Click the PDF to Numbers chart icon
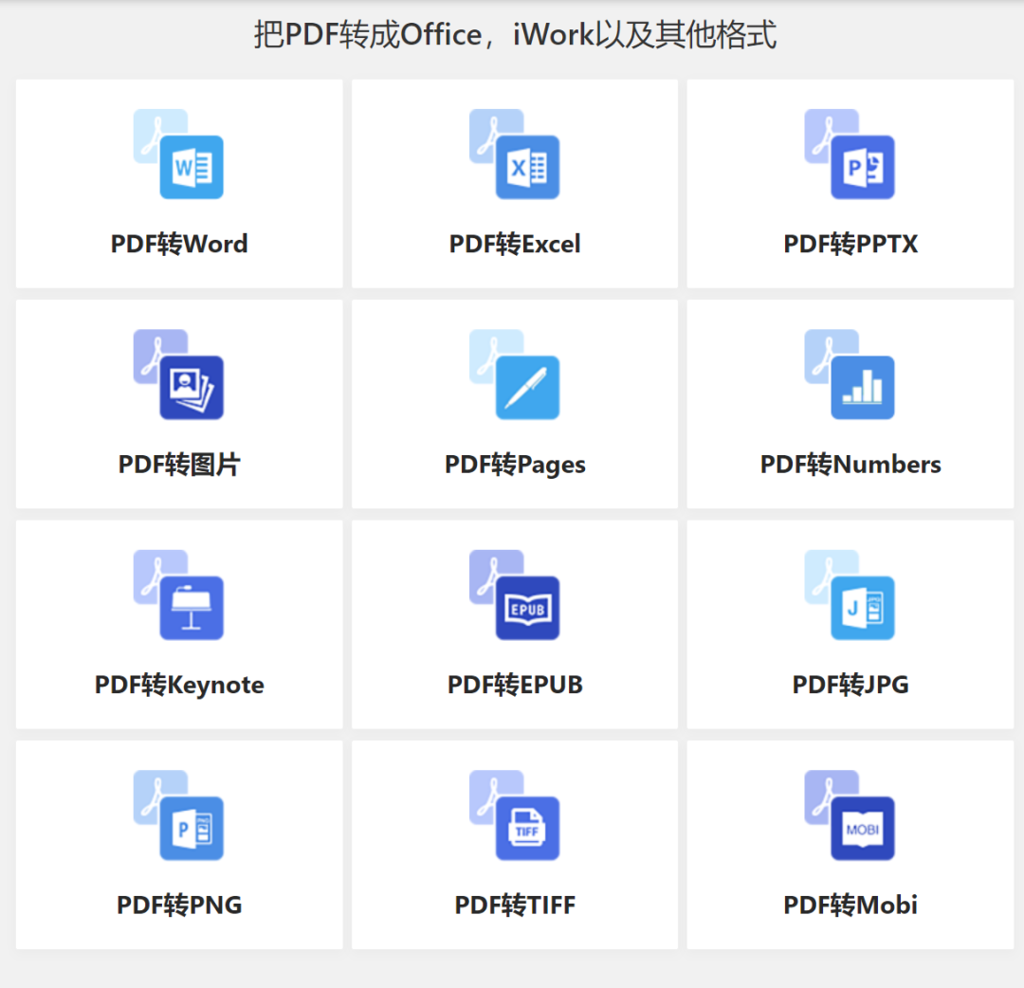 pos(850,375)
